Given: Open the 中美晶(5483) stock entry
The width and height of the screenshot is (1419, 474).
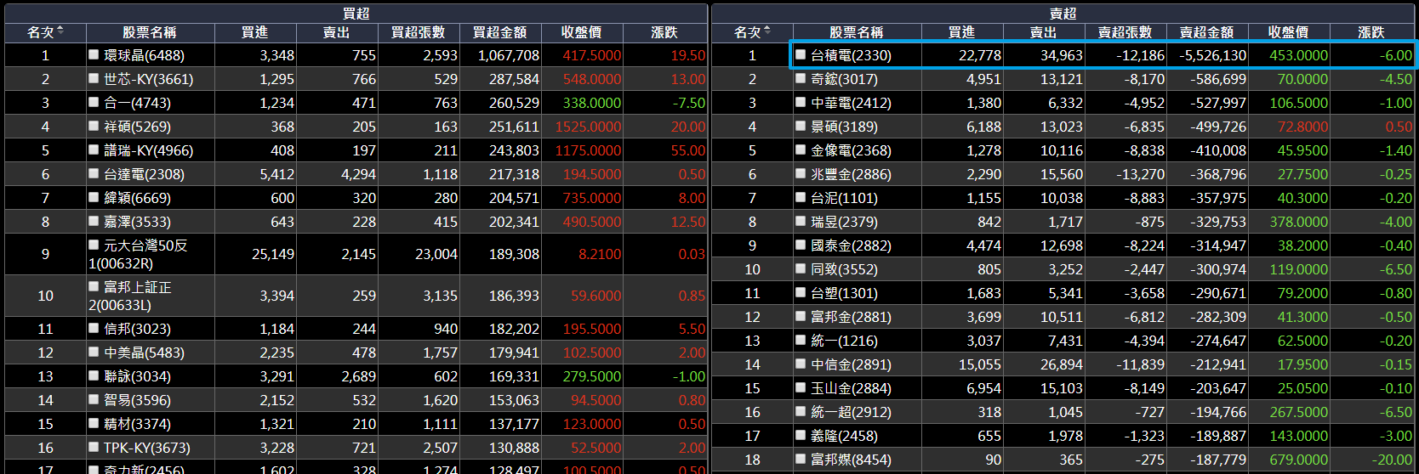Looking at the screenshot, I should click(144, 353).
